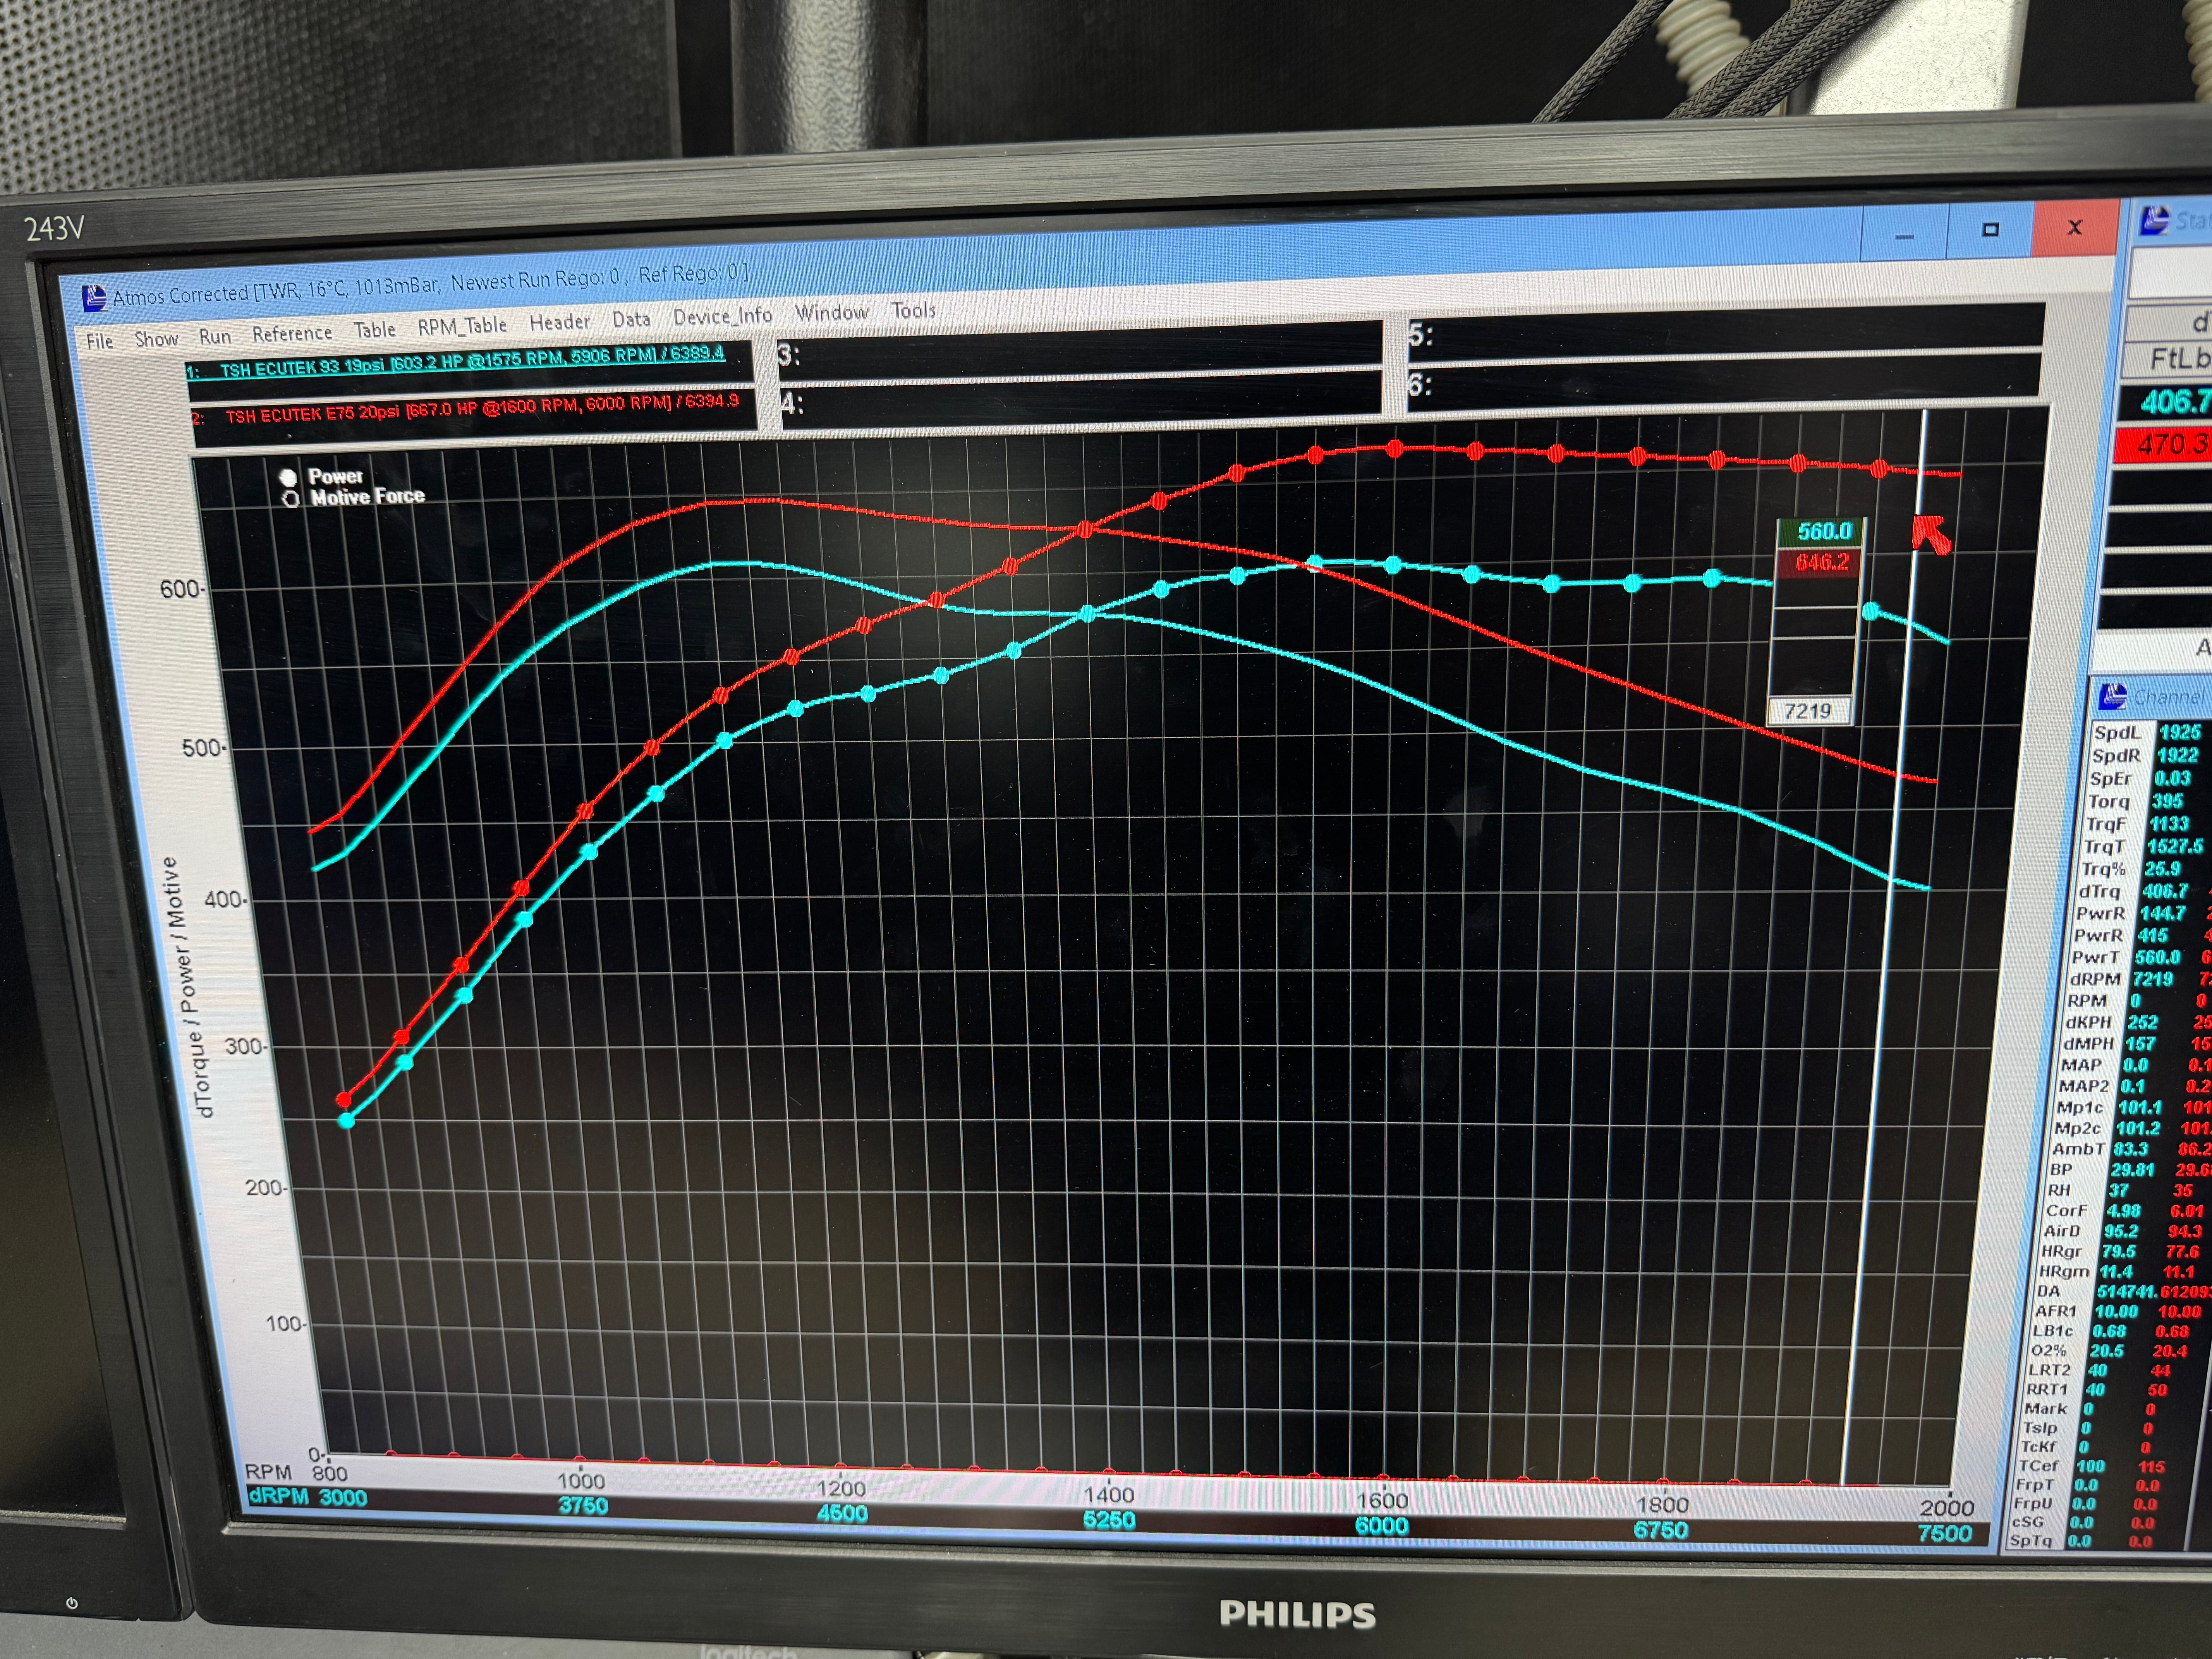This screenshot has width=2212, height=1659.
Task: Open the Window menu
Action: [832, 313]
